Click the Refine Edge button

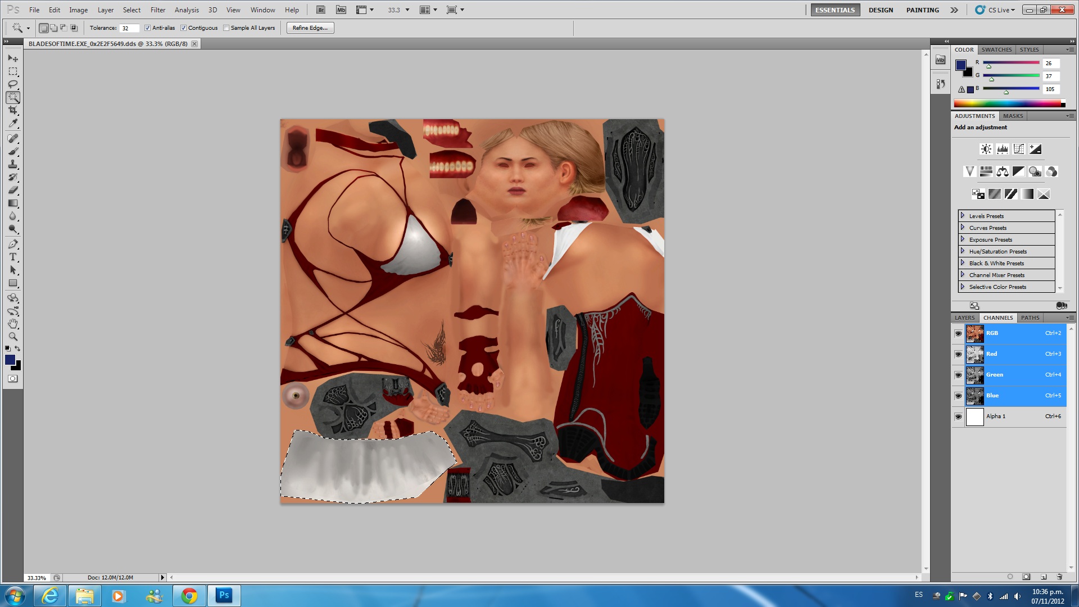pyautogui.click(x=310, y=28)
